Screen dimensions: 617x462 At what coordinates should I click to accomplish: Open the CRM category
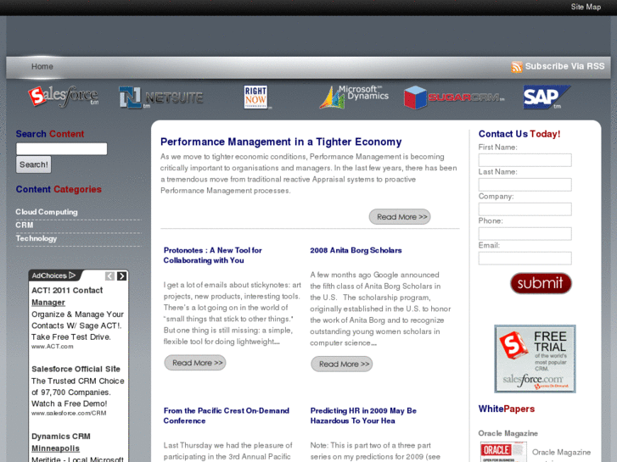tap(25, 225)
